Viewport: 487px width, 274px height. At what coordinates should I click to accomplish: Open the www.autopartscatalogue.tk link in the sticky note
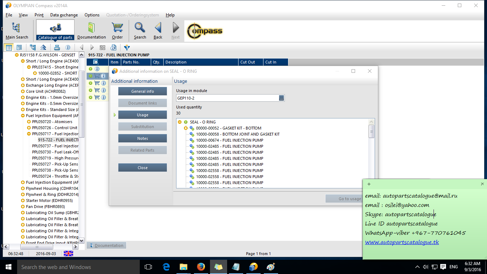tap(402, 242)
